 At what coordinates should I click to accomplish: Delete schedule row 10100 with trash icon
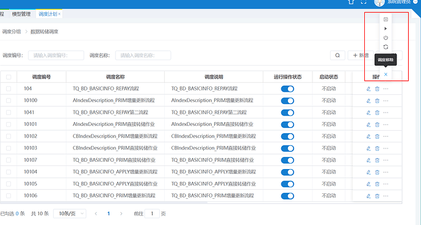(x=377, y=101)
